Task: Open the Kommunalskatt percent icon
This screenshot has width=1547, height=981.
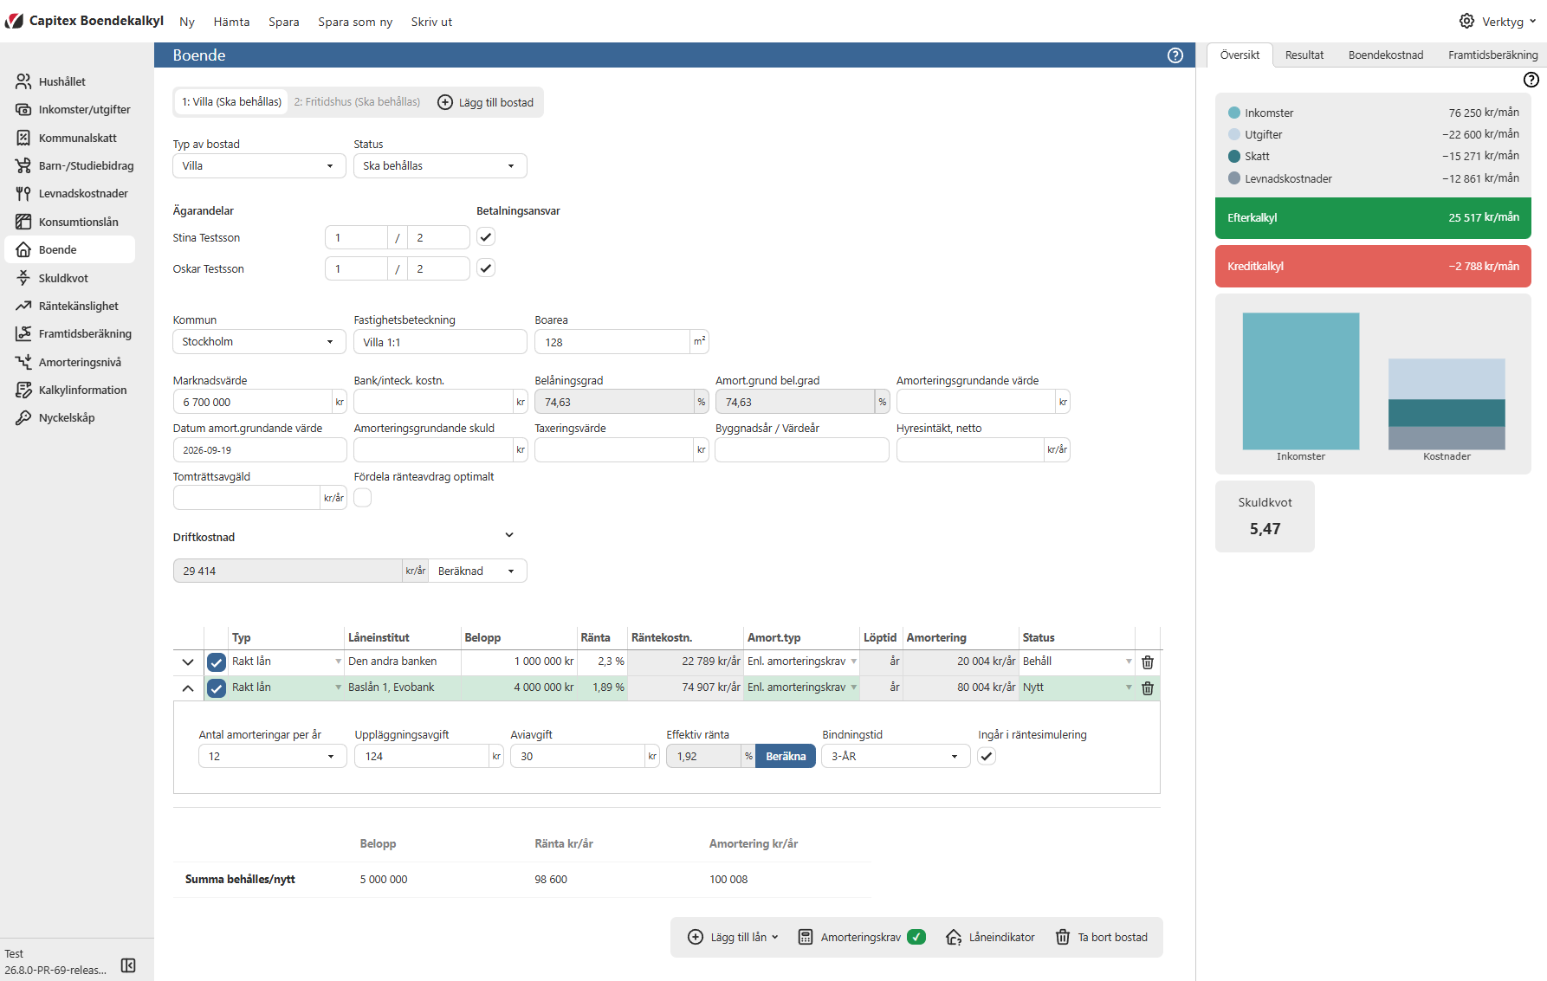Action: (x=23, y=138)
